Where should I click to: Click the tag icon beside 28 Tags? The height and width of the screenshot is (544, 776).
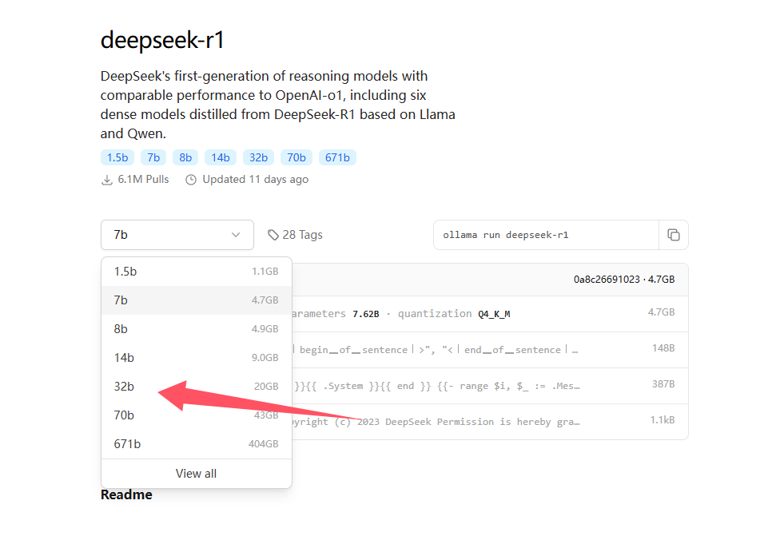coord(273,235)
